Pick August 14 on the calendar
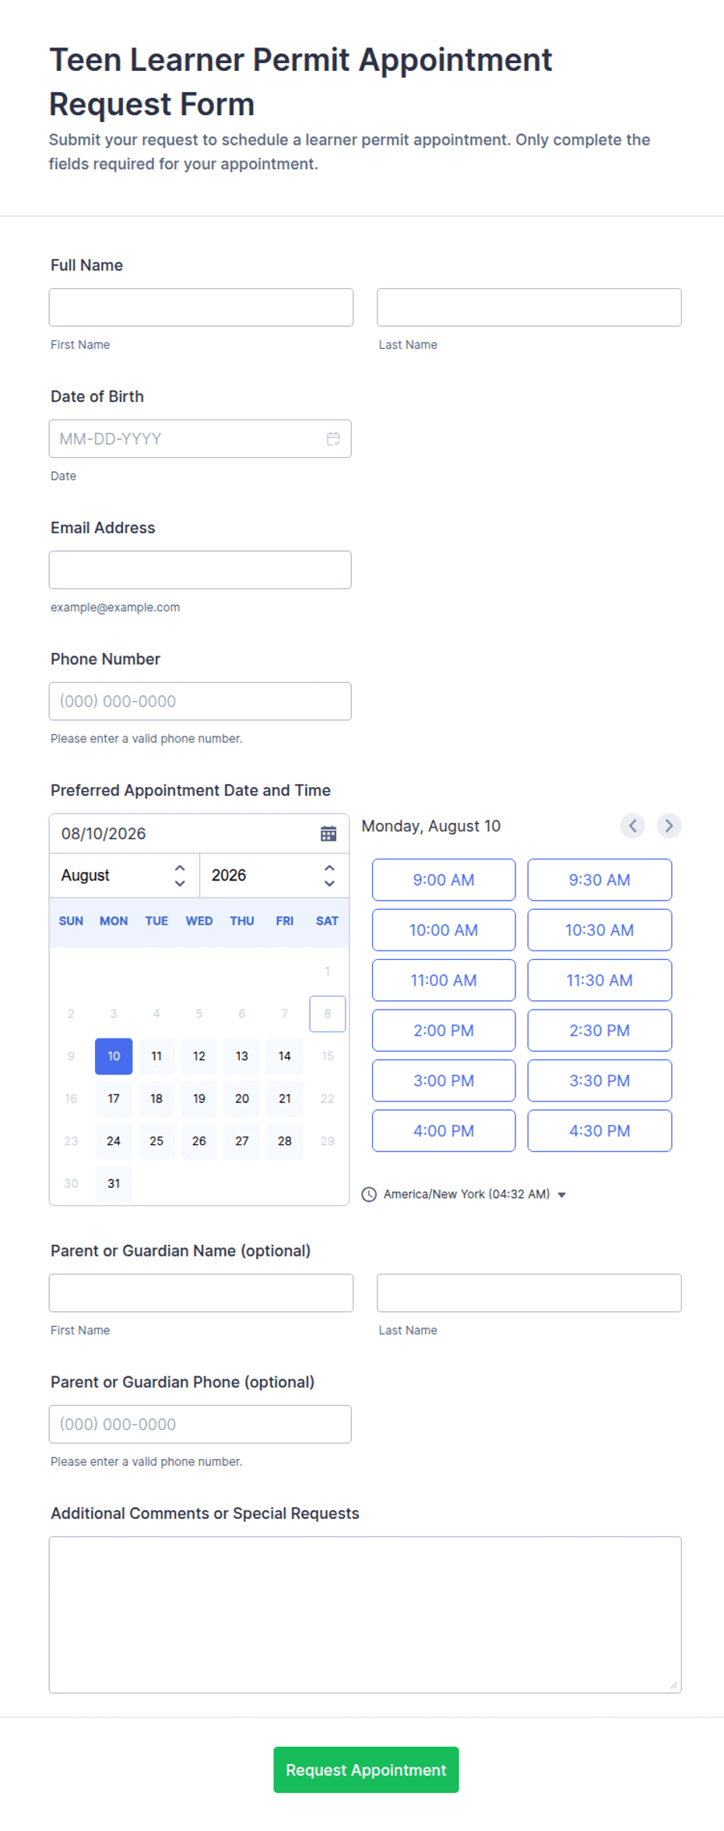The height and width of the screenshot is (1831, 724). [x=285, y=1056]
